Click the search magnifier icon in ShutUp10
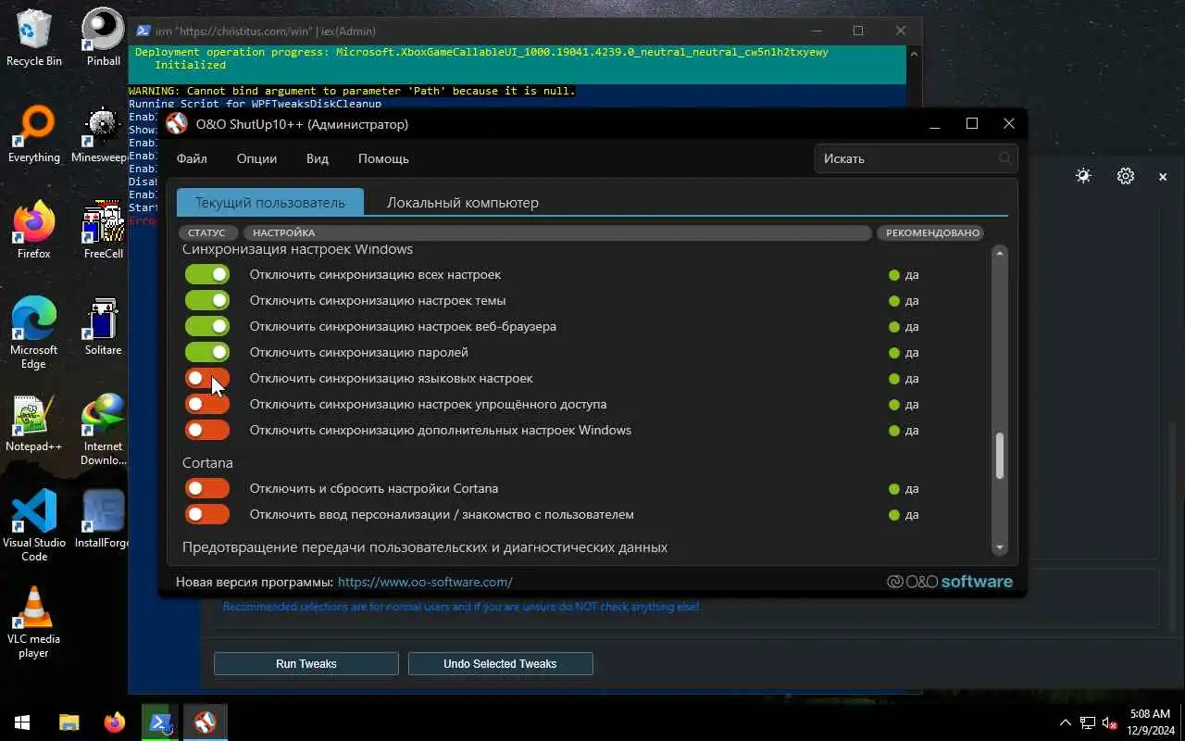This screenshot has height=741, width=1185. [x=1005, y=158]
